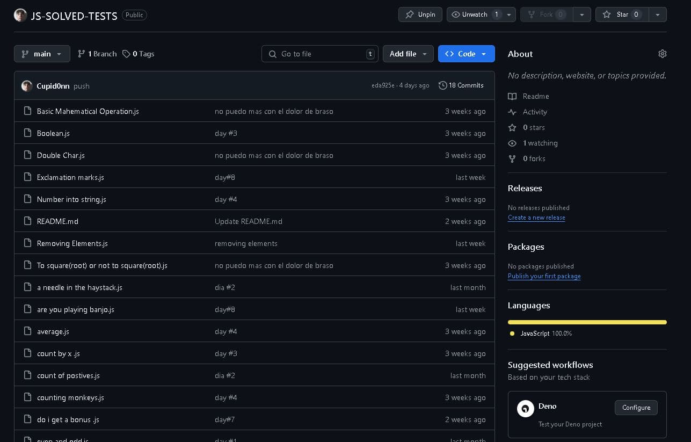
Task: Click the file icon for Double Char.js
Action: [x=27, y=155]
